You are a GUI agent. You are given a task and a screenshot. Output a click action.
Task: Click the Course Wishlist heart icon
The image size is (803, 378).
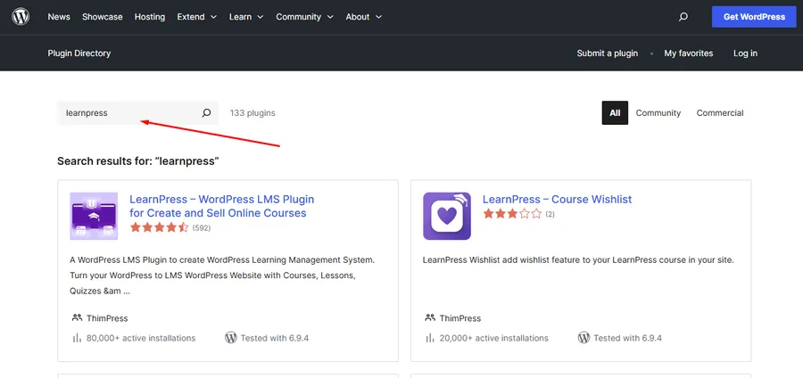[447, 216]
